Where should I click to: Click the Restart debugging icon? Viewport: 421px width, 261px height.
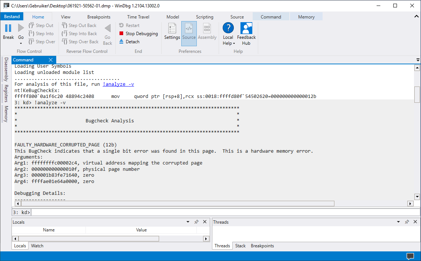tap(121, 25)
